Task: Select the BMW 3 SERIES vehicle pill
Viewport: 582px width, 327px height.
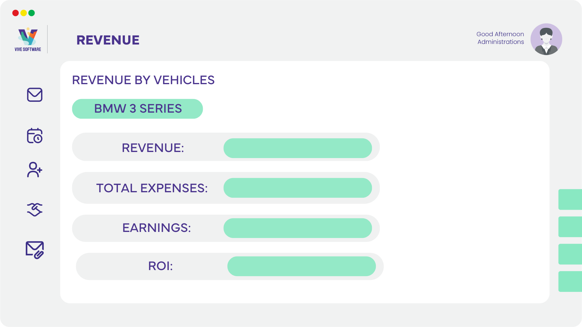Action: [x=137, y=109]
